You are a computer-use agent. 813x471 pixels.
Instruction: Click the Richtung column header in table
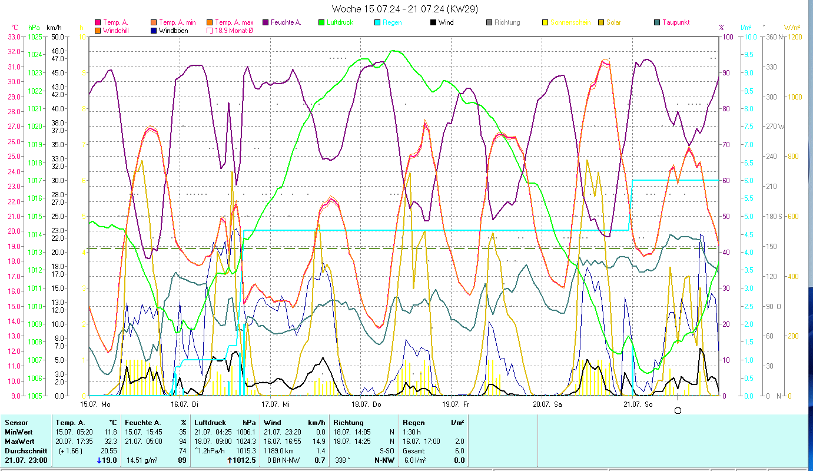click(348, 423)
